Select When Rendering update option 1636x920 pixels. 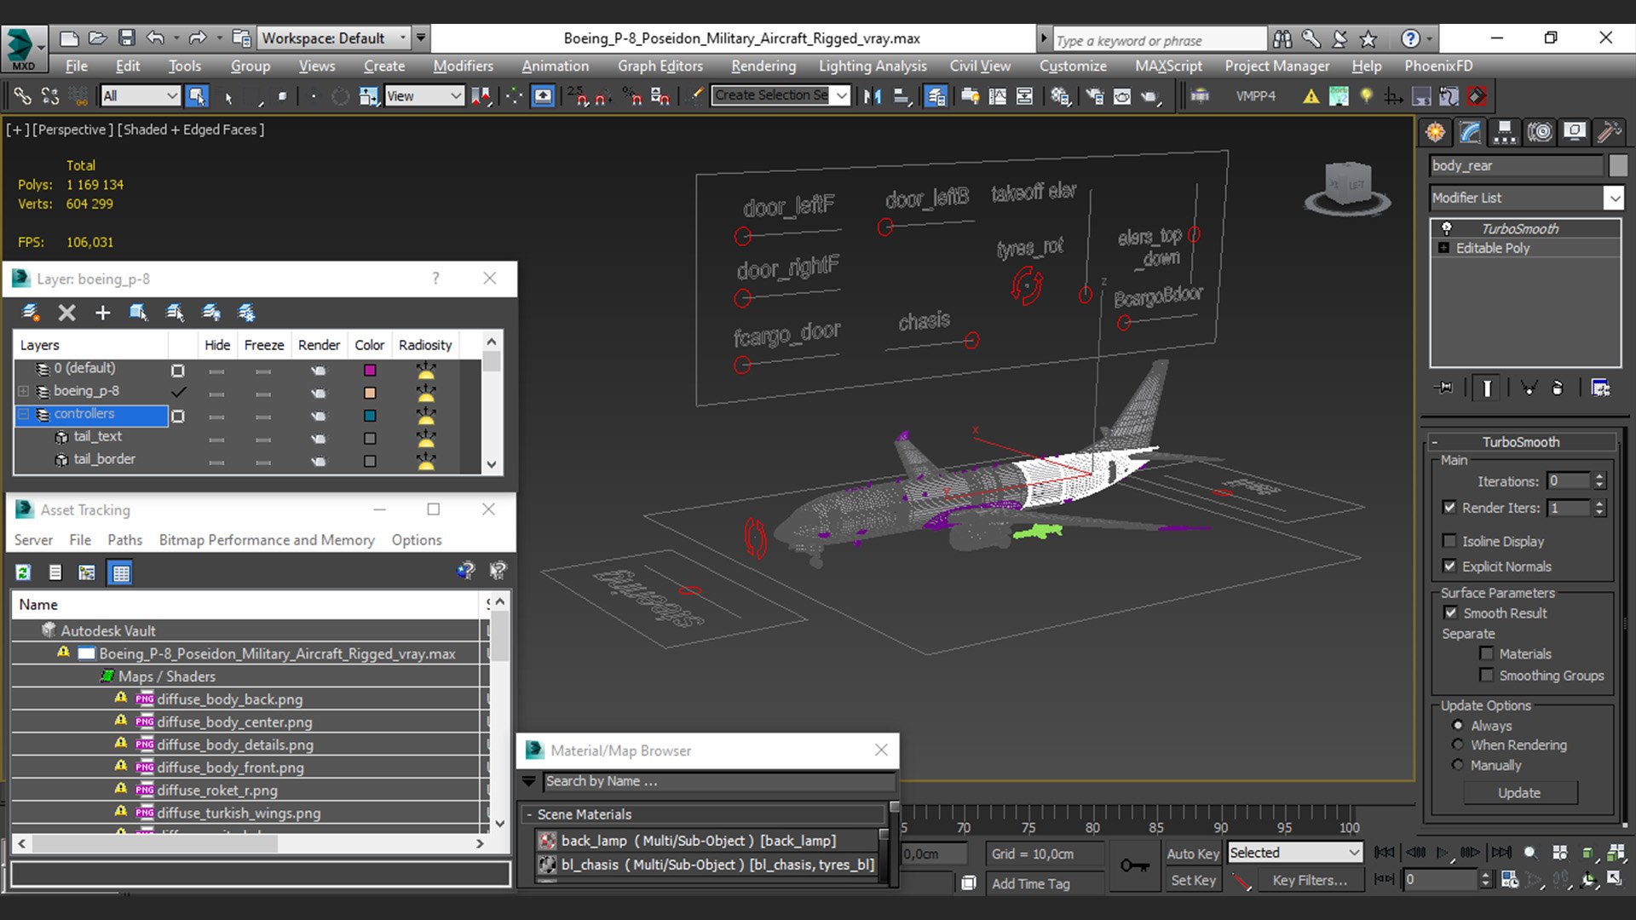pos(1458,745)
